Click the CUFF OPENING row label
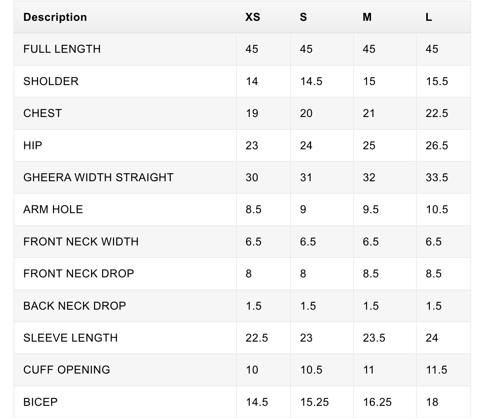The width and height of the screenshot is (485, 418). 67,370
